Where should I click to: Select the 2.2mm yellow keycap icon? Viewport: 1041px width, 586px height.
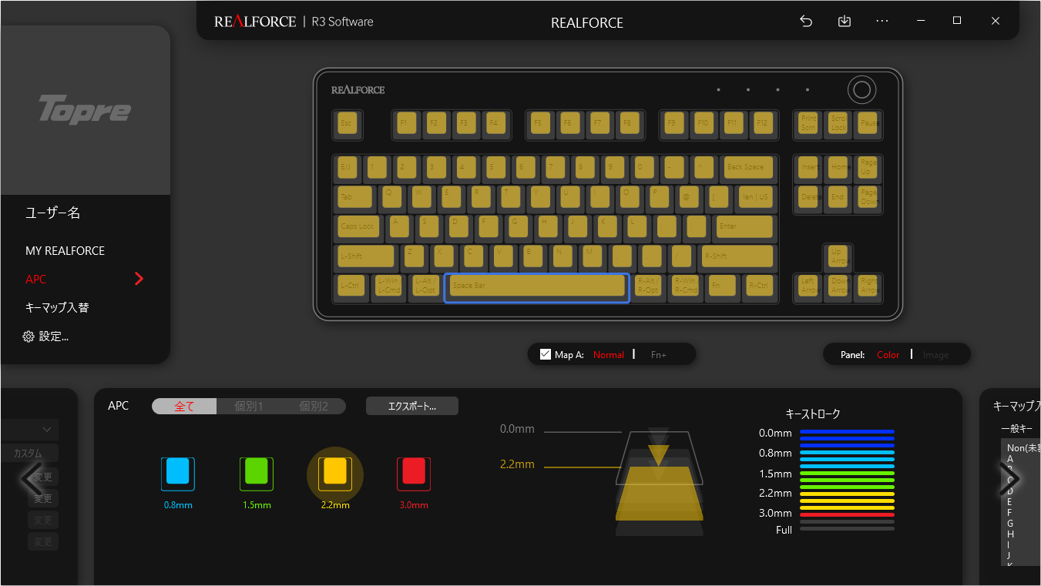point(335,474)
